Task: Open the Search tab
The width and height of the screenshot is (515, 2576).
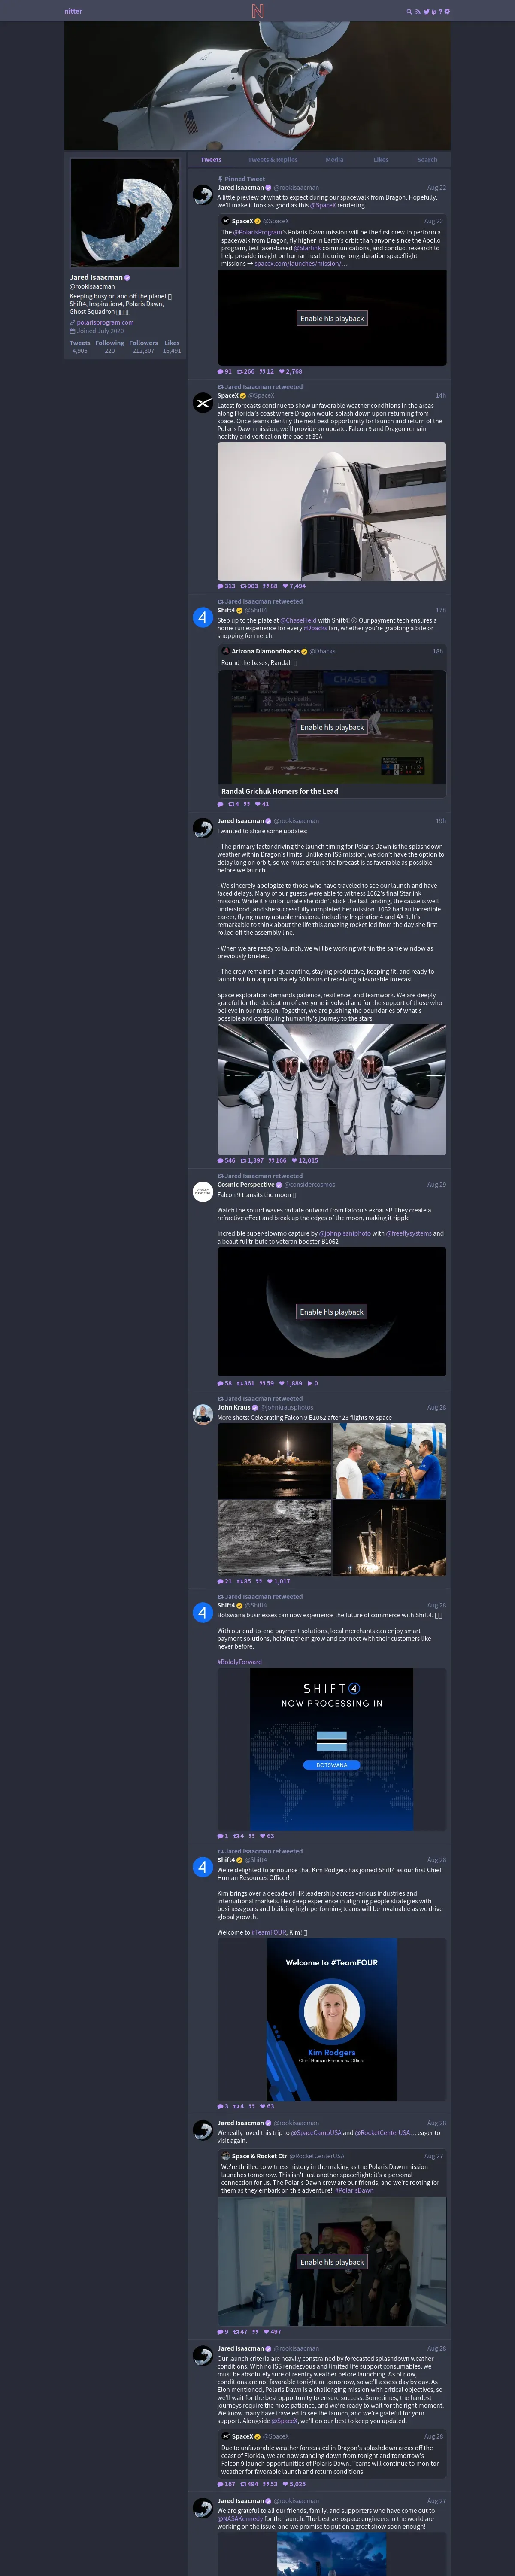Action: tap(427, 160)
